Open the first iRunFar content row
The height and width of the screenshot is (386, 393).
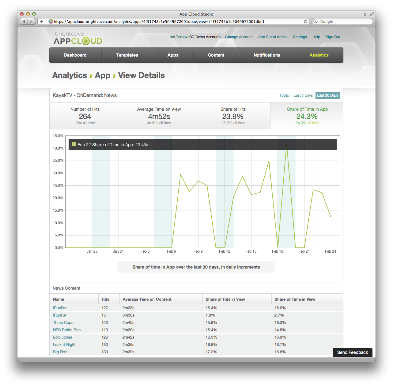click(x=60, y=308)
